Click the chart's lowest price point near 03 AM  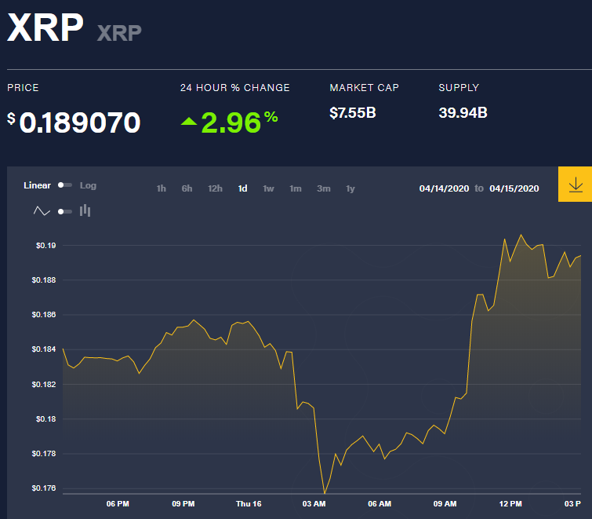click(x=325, y=493)
